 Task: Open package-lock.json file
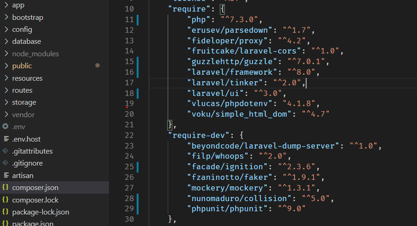tap(41, 212)
